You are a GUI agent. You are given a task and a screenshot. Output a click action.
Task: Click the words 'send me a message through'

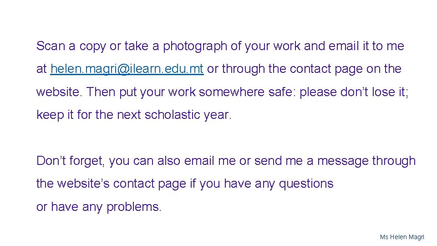coord(335,161)
